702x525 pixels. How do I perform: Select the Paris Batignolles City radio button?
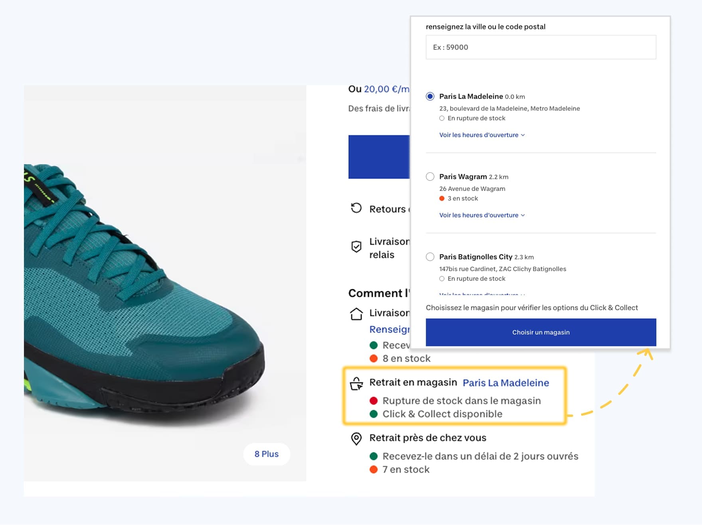(430, 257)
